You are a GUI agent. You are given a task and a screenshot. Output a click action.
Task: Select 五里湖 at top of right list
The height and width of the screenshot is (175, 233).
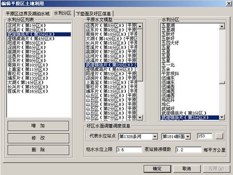point(168,25)
